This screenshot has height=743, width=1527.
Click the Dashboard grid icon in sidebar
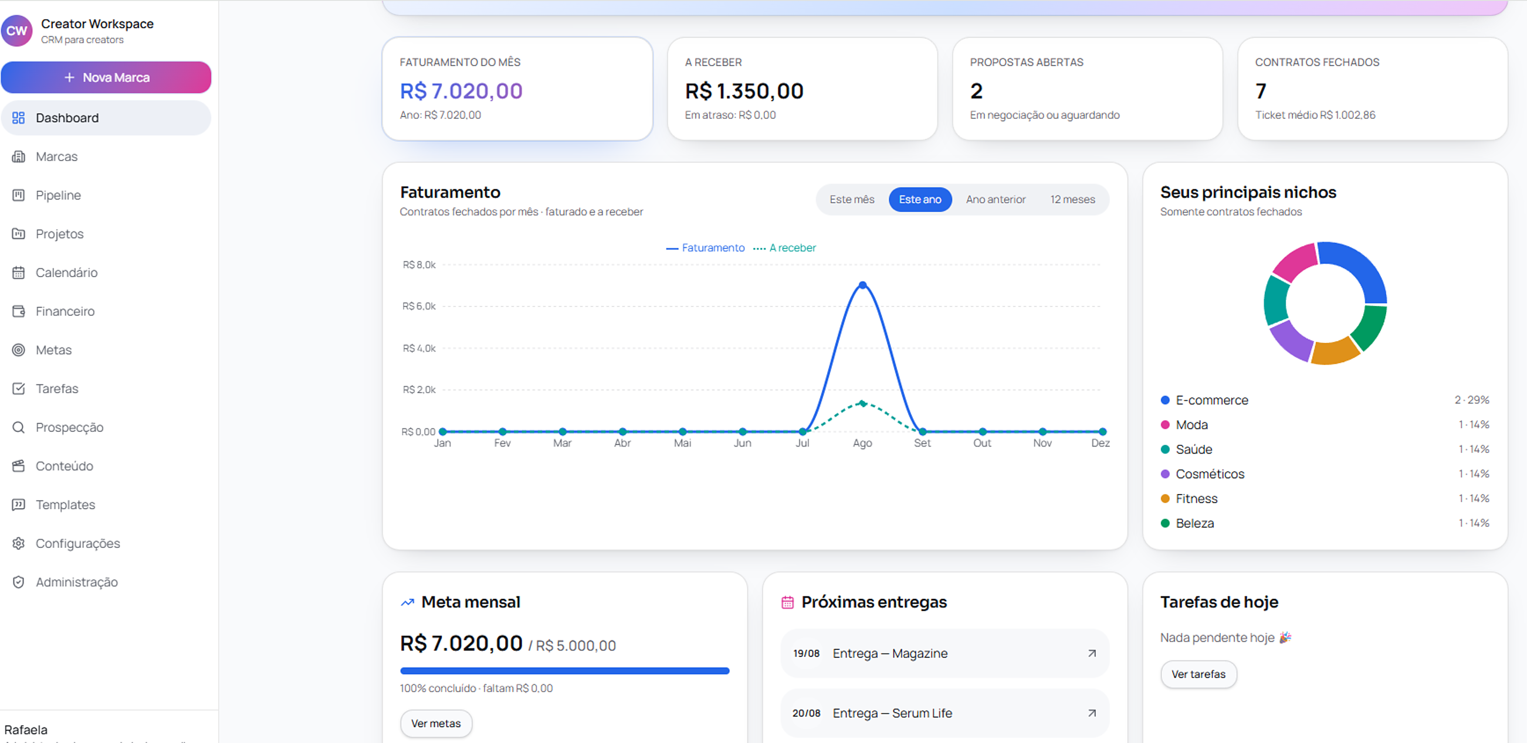point(18,118)
